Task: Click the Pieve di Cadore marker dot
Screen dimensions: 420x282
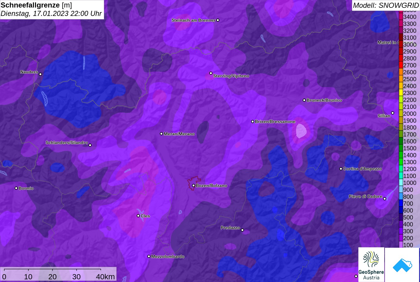Action: click(x=385, y=198)
